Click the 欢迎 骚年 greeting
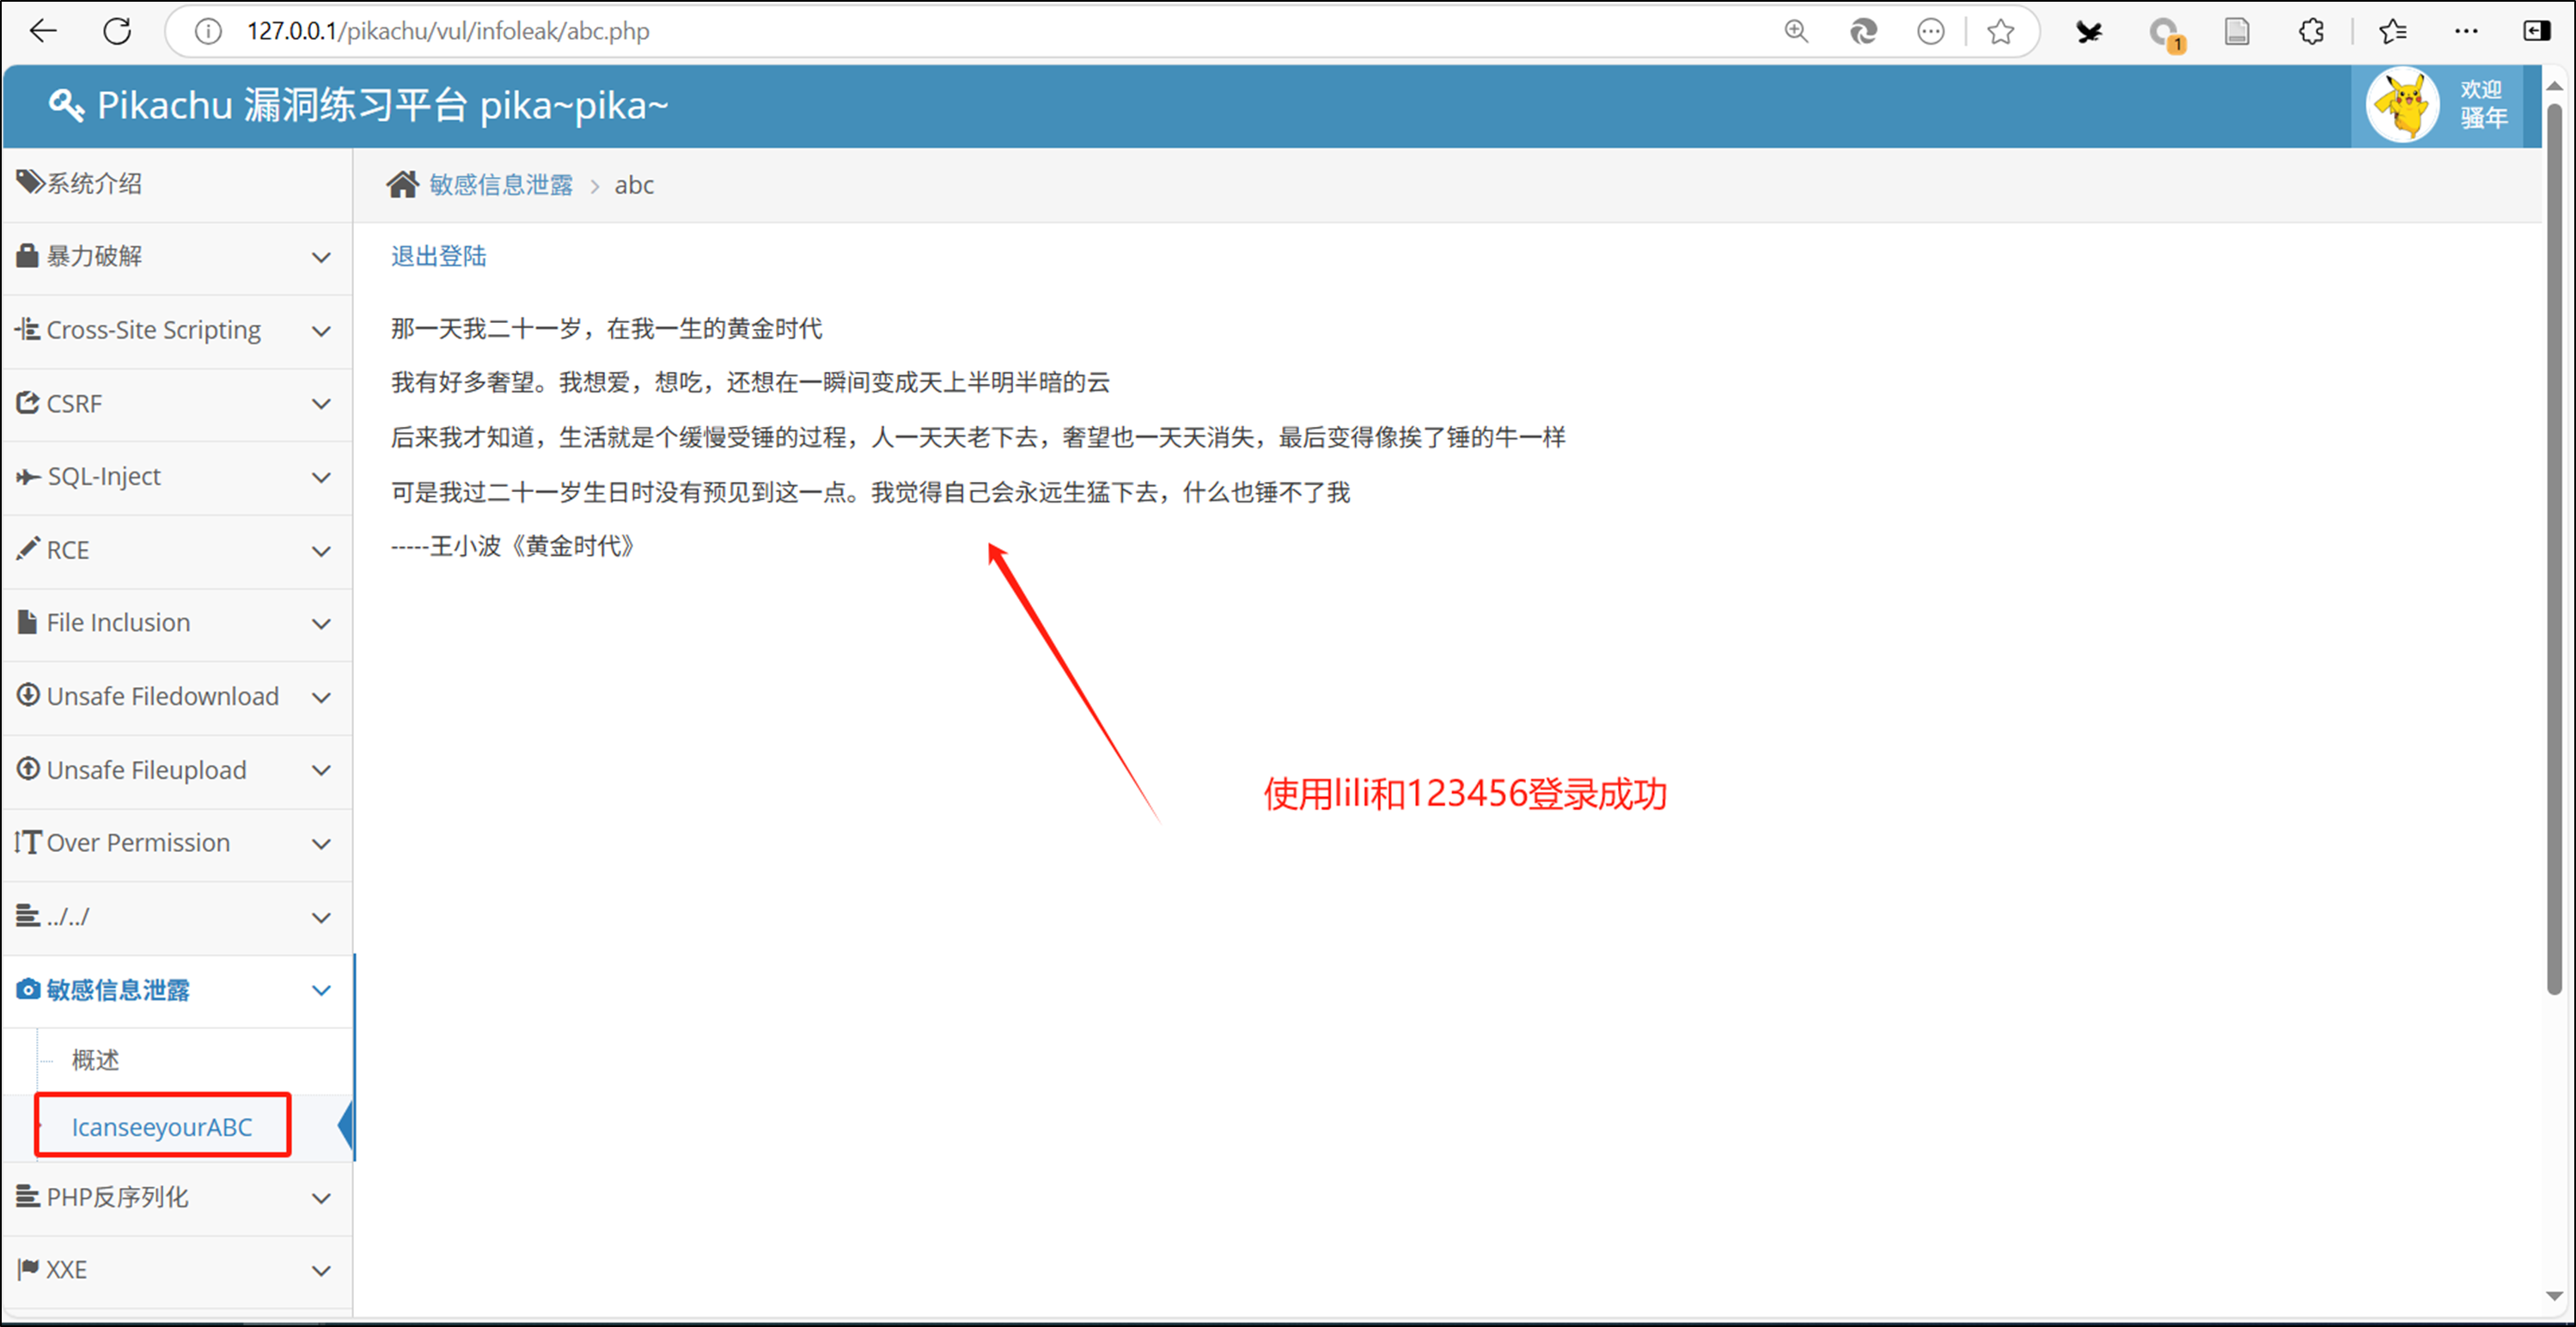 pos(2484,104)
